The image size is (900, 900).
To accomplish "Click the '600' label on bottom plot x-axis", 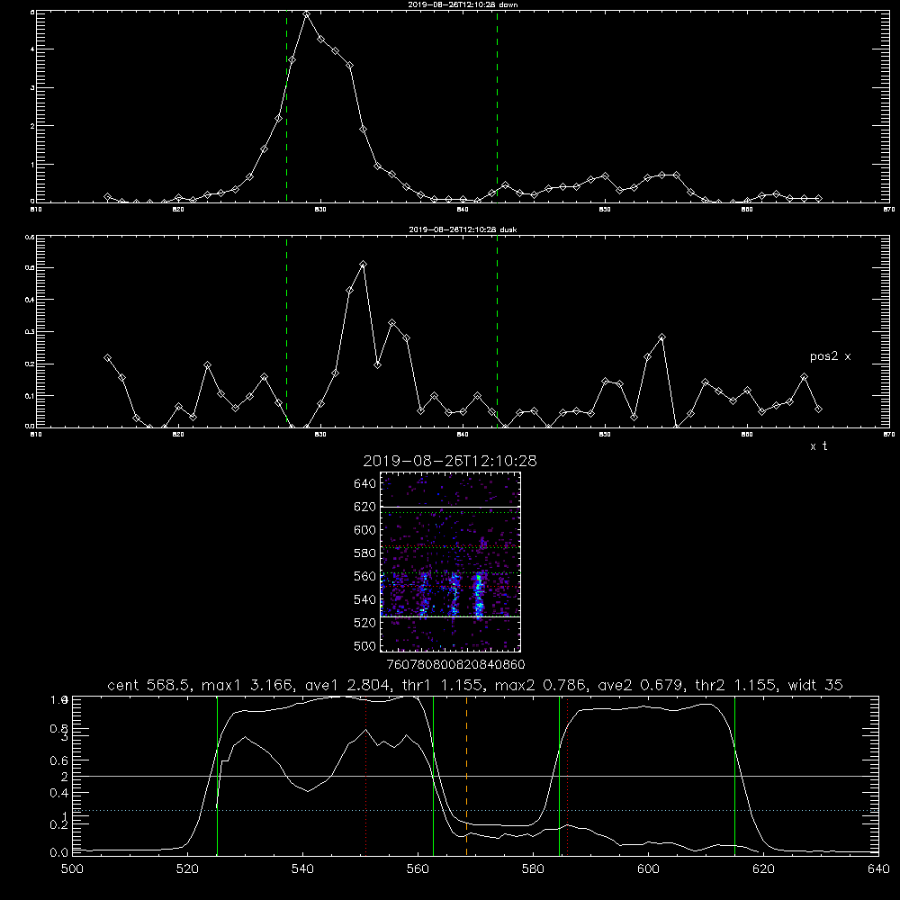I will (x=649, y=869).
